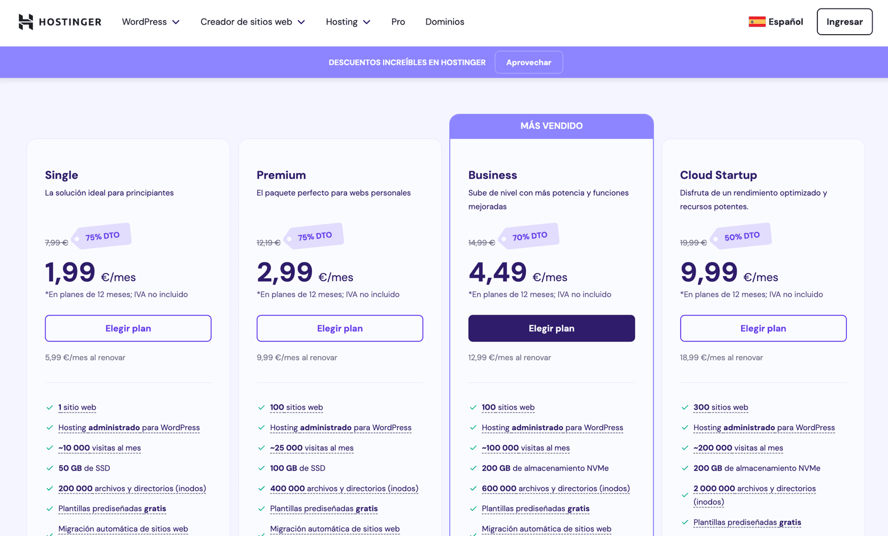
Task: Choose the Cloud Startup plan
Action: click(x=763, y=328)
